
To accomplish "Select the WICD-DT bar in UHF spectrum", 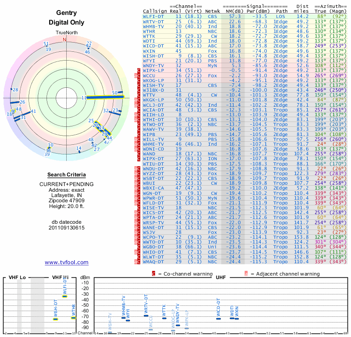I will click(x=218, y=319).
